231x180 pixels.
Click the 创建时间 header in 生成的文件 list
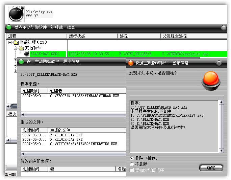point(35,130)
